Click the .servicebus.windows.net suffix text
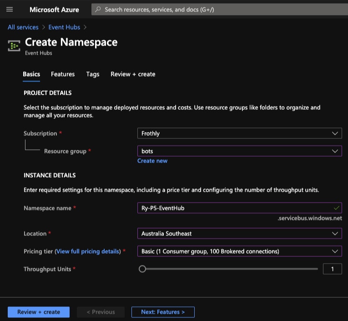This screenshot has height=321, width=348. click(310, 218)
